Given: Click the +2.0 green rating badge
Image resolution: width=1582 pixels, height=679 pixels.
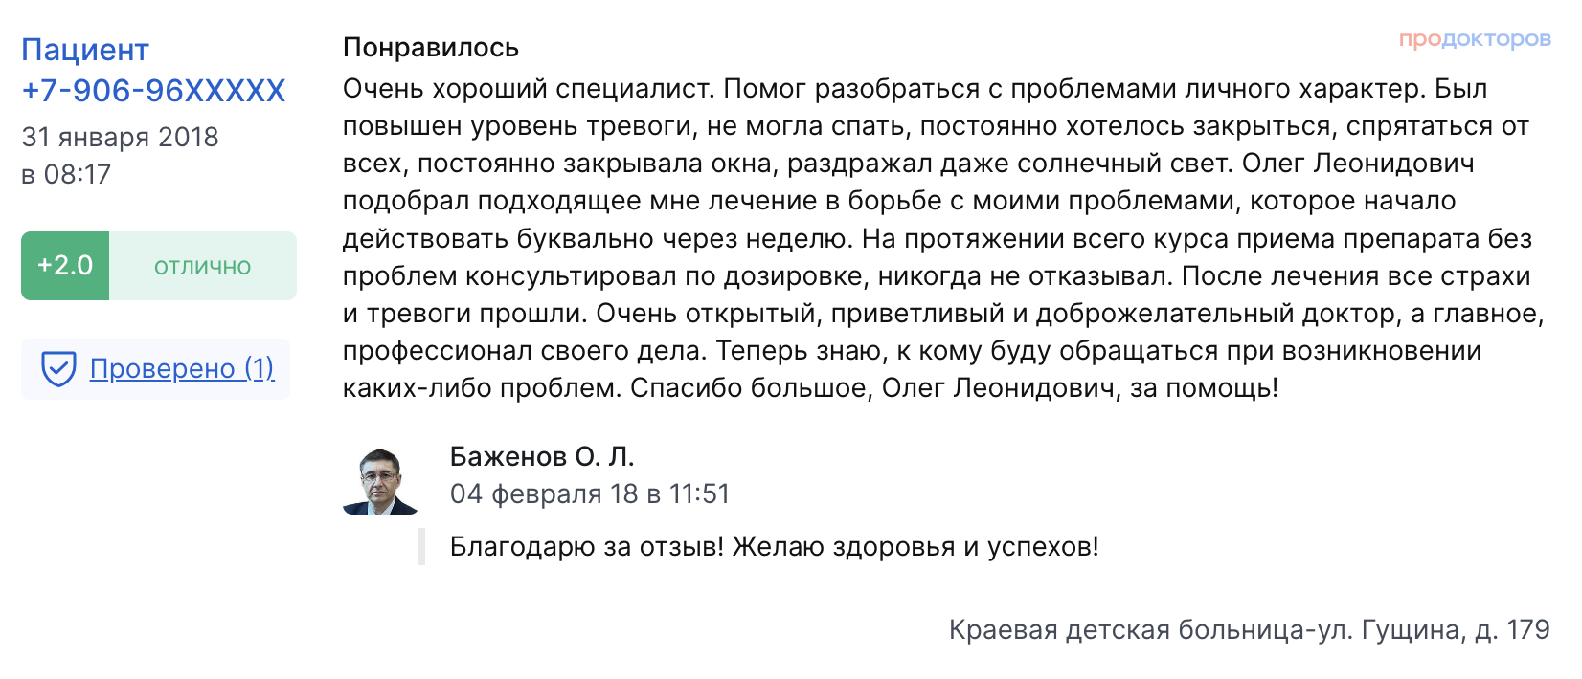Looking at the screenshot, I should [65, 266].
